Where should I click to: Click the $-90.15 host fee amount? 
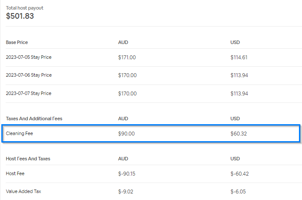127,173
